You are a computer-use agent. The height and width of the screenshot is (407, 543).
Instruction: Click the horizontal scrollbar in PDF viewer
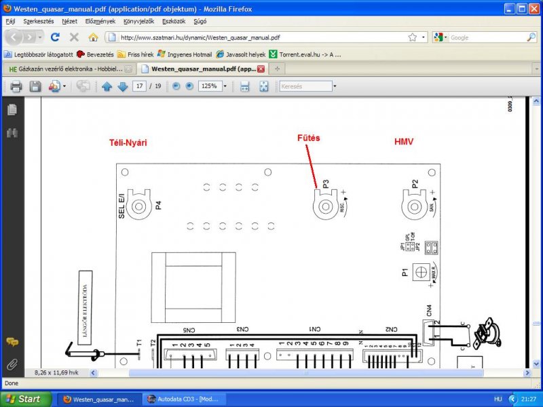(x=306, y=372)
